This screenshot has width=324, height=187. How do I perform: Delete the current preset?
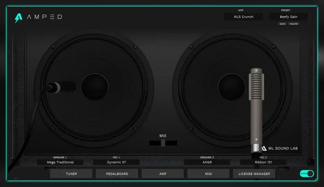(x=294, y=24)
